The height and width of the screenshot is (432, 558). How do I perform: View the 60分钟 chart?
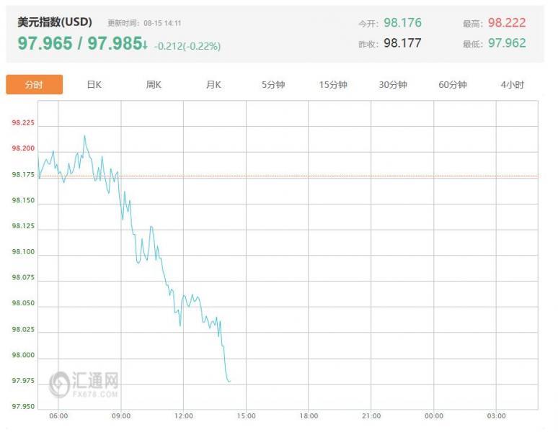(x=453, y=85)
